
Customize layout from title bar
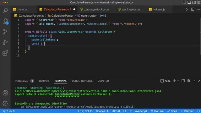[199, 3]
